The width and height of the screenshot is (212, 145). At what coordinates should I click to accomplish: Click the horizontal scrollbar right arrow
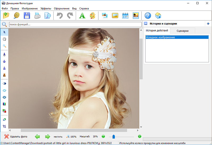click(138, 130)
